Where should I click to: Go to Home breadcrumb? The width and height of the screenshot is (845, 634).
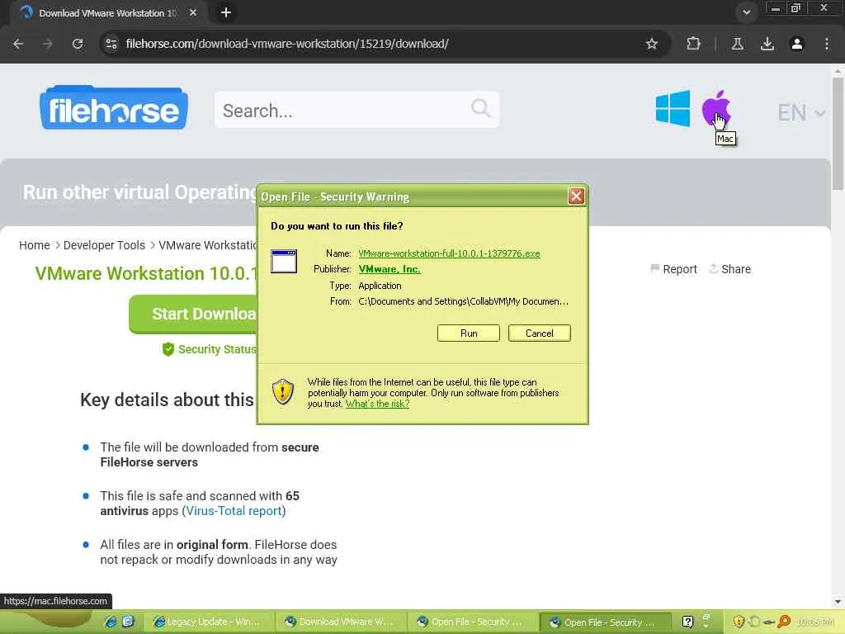click(x=35, y=245)
